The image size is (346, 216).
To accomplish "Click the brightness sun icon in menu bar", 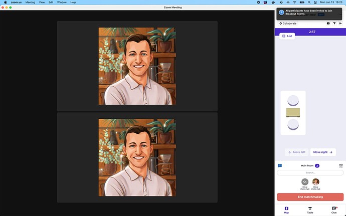I will 288,2.
